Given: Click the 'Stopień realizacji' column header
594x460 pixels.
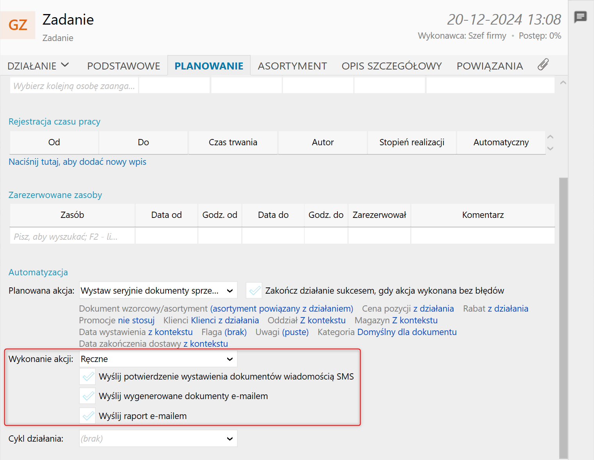Looking at the screenshot, I should (x=412, y=142).
